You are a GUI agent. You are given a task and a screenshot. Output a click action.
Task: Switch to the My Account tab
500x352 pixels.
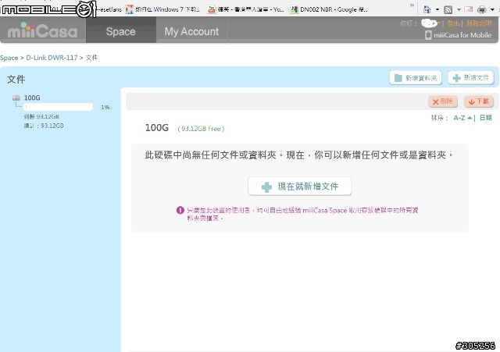point(191,31)
